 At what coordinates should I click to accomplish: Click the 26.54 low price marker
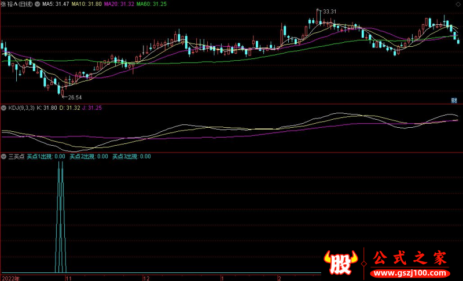(75, 97)
